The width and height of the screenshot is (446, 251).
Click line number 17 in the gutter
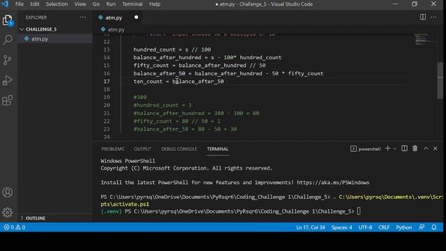pos(107,82)
